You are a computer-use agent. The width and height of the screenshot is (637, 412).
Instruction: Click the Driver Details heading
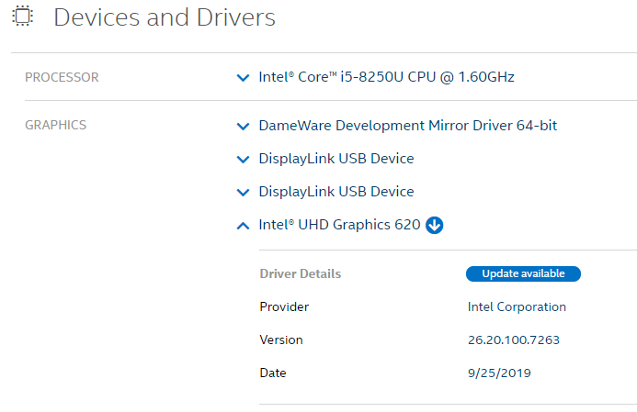(x=301, y=273)
